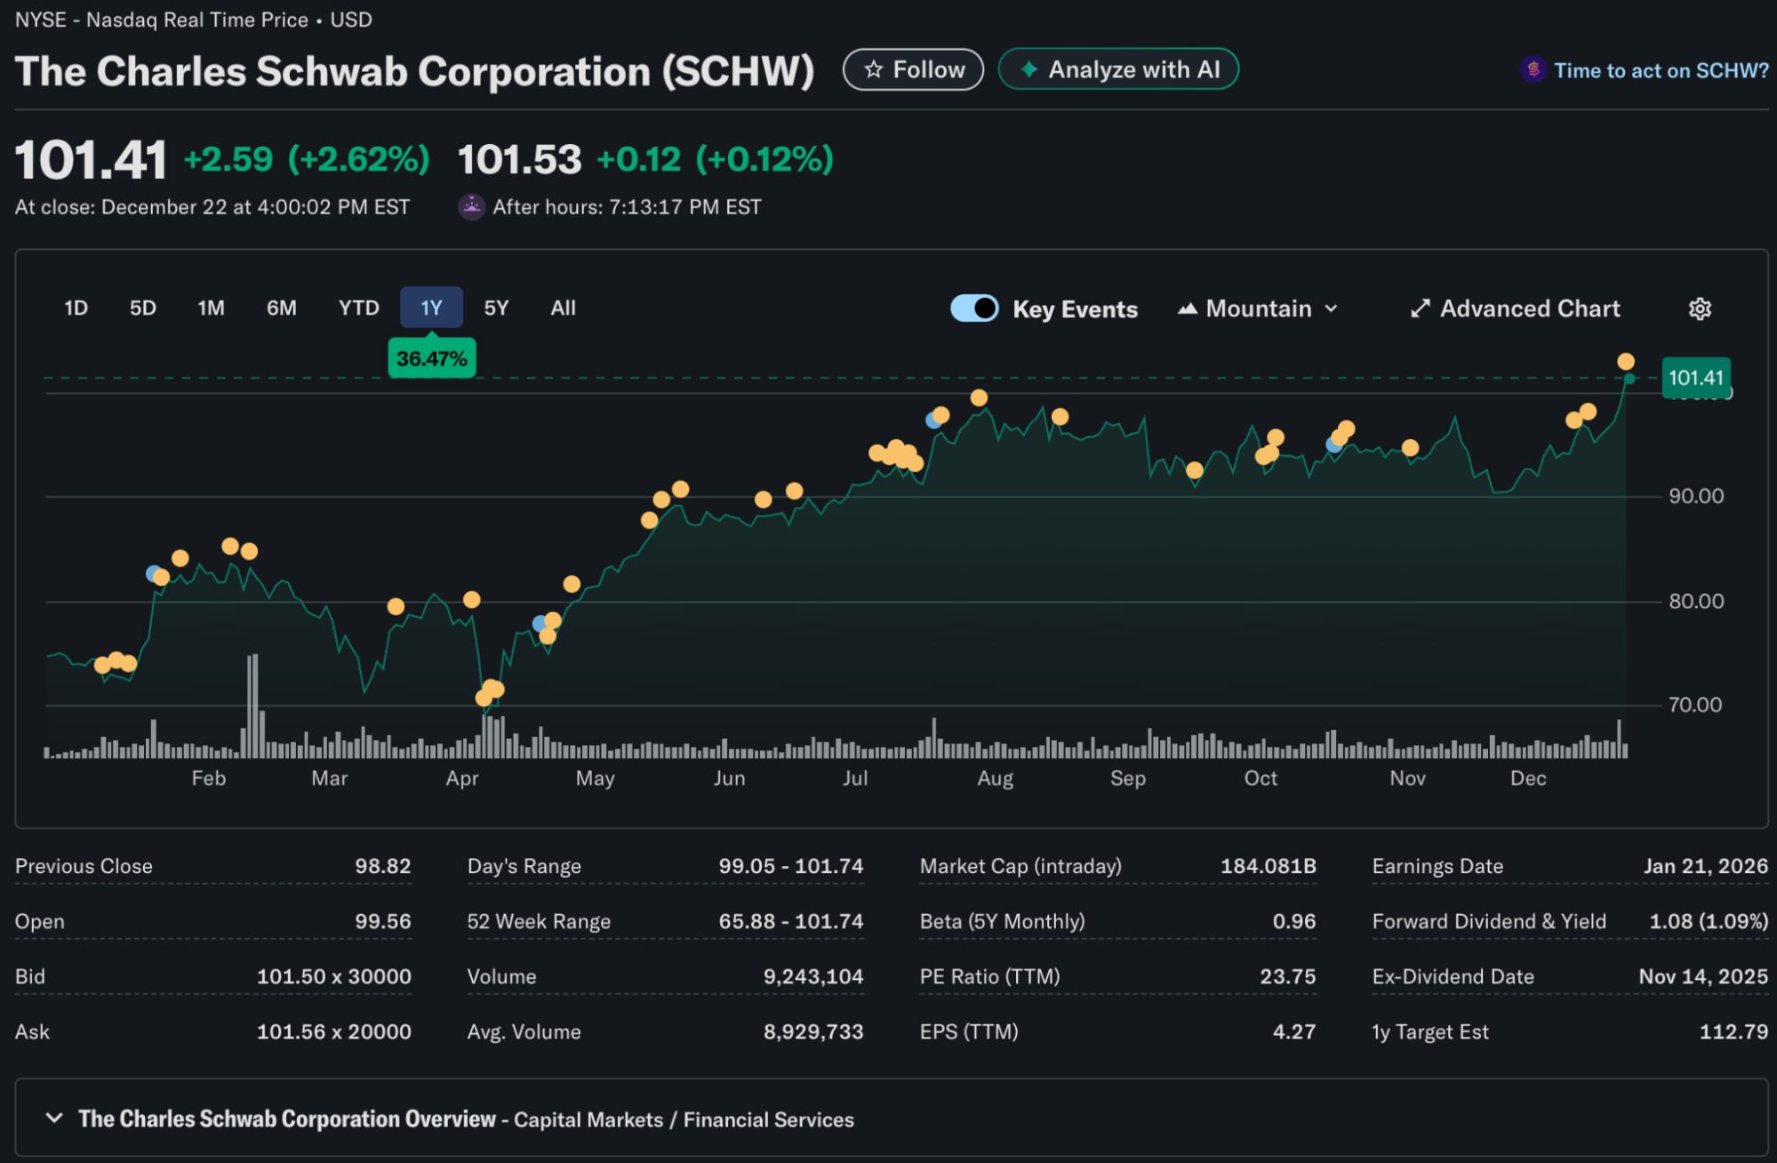Click the star icon in Follow button
This screenshot has width=1777, height=1163.
[x=873, y=69]
